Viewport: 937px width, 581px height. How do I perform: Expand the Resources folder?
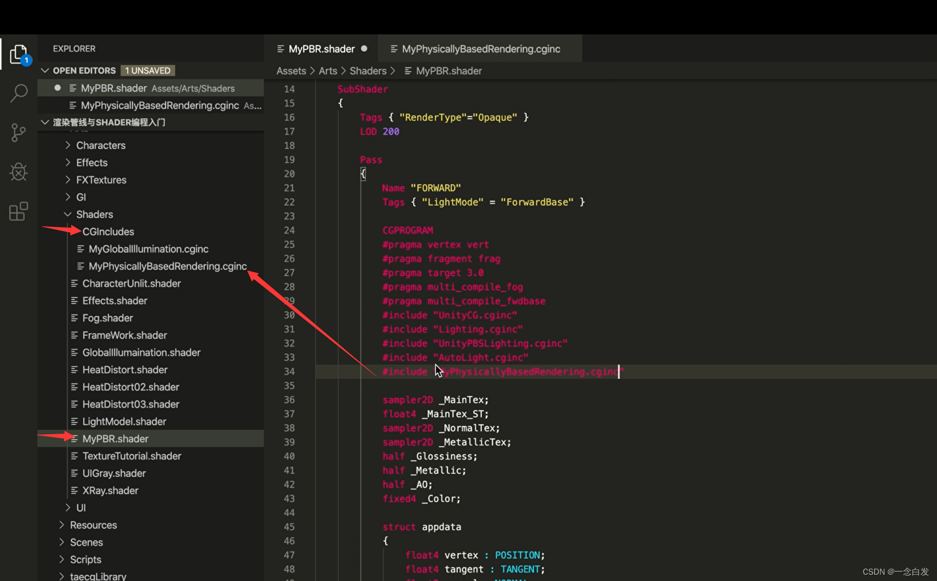62,525
